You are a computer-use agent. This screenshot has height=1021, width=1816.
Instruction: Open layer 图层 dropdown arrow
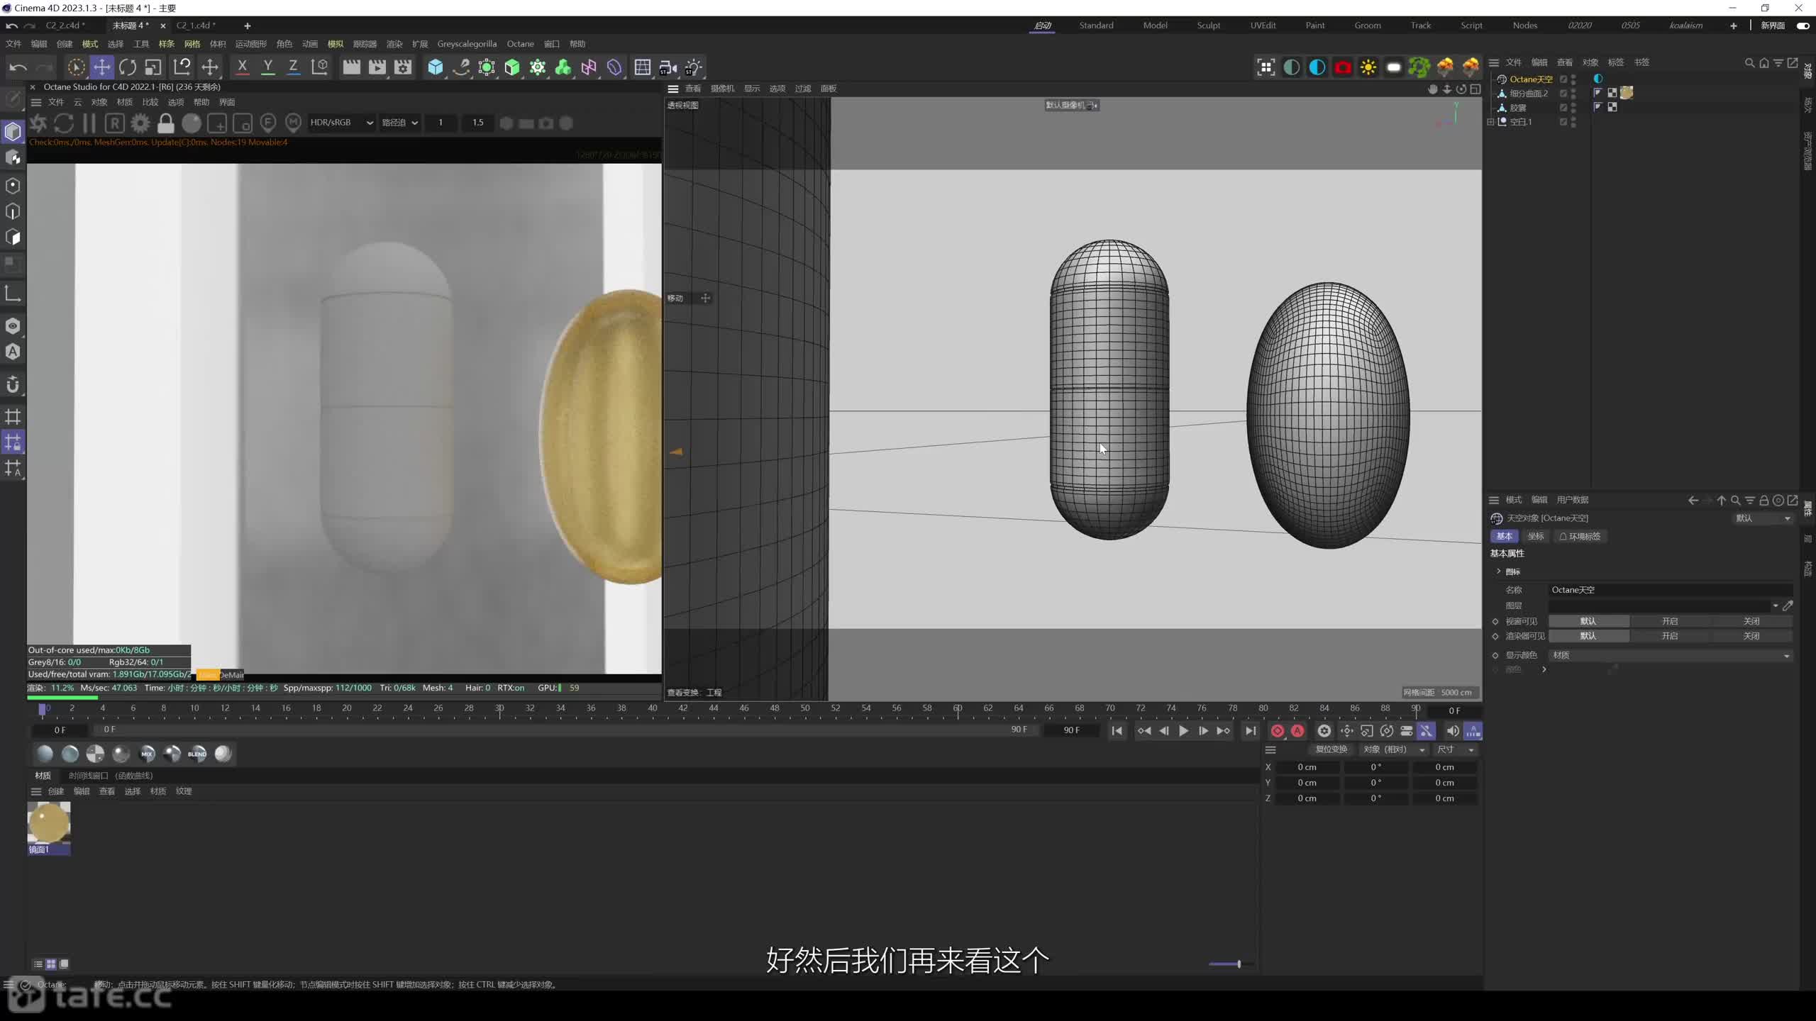coord(1776,606)
